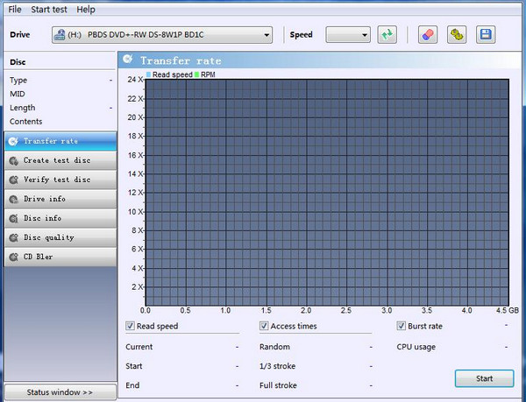Expand the Status window panel
The height and width of the screenshot is (402, 526).
[58, 391]
